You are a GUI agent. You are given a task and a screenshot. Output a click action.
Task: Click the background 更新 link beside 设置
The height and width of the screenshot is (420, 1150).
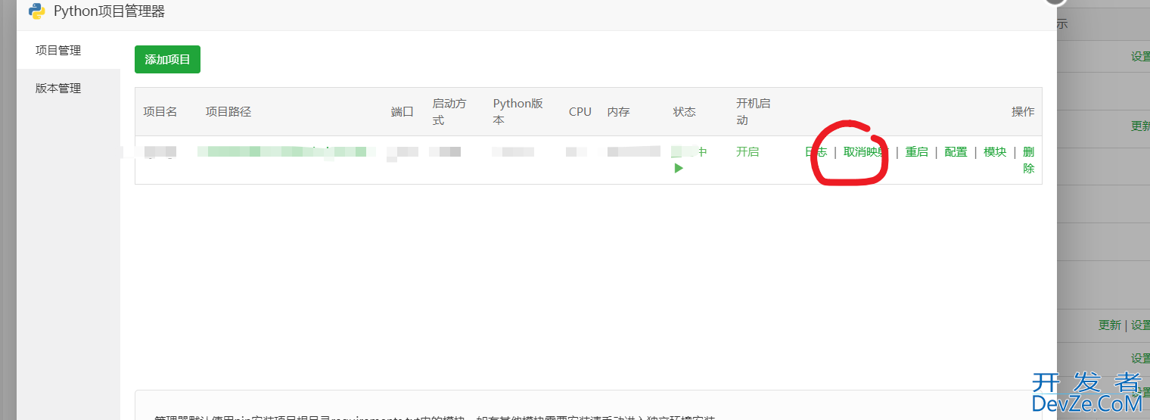(x=1110, y=325)
